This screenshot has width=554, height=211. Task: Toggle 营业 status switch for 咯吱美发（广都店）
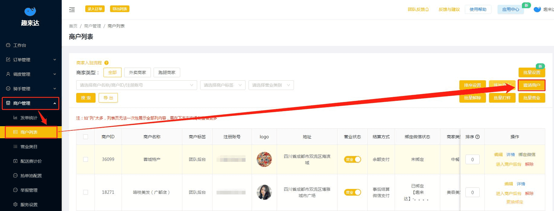click(x=352, y=192)
